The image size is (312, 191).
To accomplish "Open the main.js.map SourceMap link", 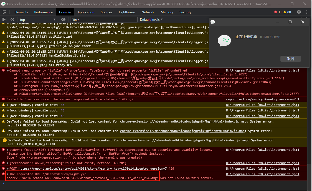I will 182,131.
